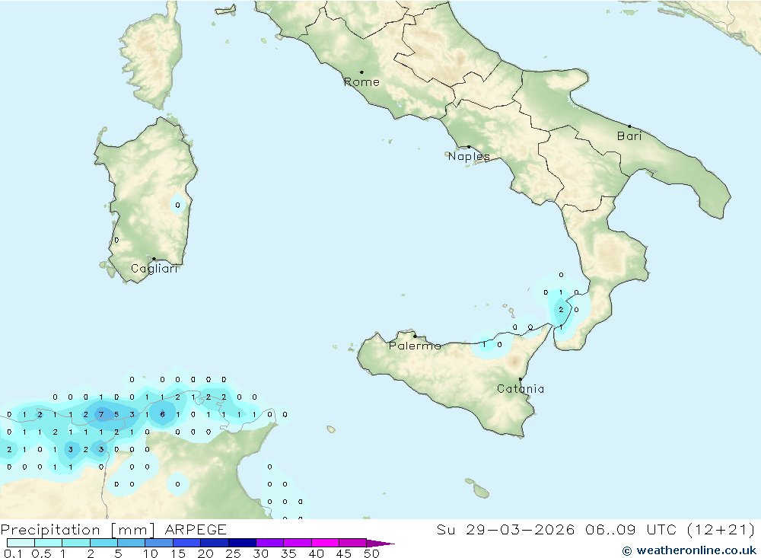761x558 pixels.
Task: Select the 35–40 mm legend color swatch
Action: coord(297,543)
